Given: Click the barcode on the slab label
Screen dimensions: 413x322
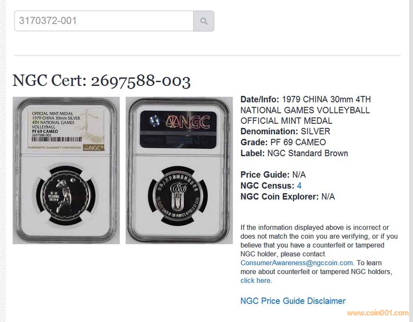Looking at the screenshot, I should click(56, 139).
